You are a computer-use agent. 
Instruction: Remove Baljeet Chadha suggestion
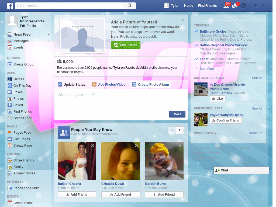[x=93, y=146]
